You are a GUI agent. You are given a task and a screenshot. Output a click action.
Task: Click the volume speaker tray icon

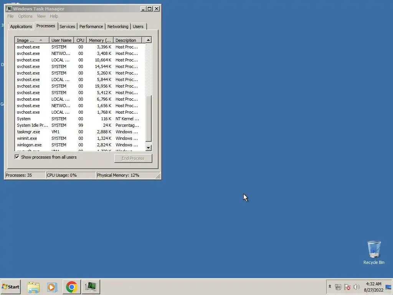356,287
